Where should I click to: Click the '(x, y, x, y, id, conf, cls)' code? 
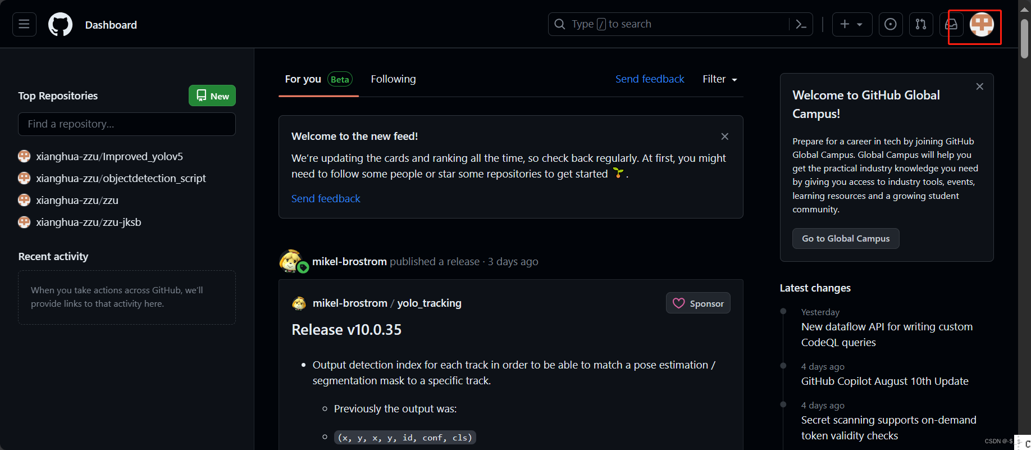coord(405,438)
